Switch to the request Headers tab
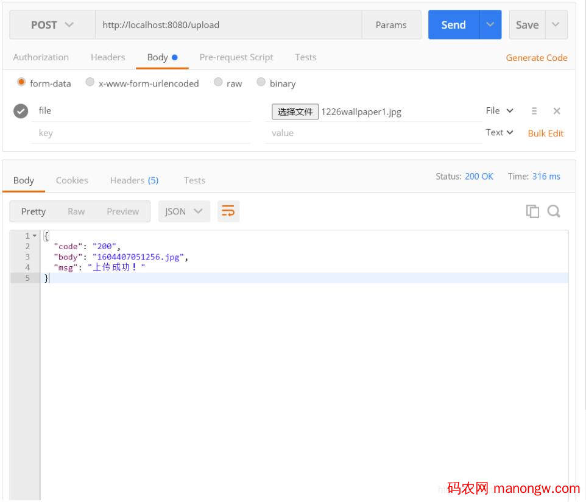Image resolution: width=586 pixels, height=502 pixels. click(x=108, y=57)
